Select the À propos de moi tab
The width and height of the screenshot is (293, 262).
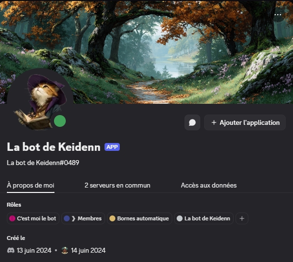30,185
